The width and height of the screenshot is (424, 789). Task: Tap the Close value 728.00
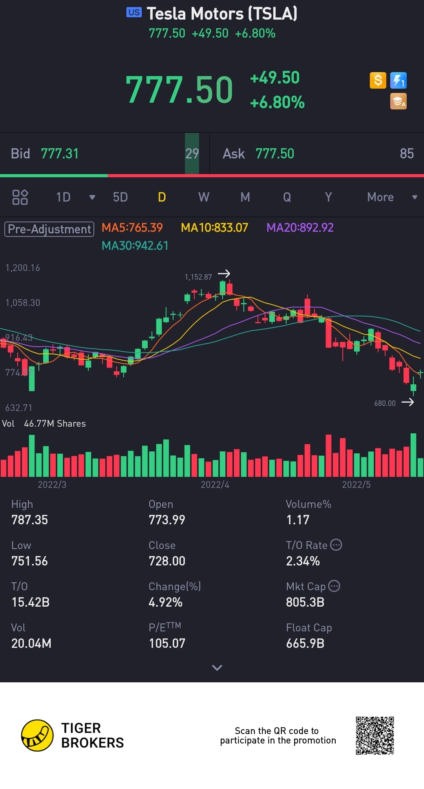tap(167, 561)
